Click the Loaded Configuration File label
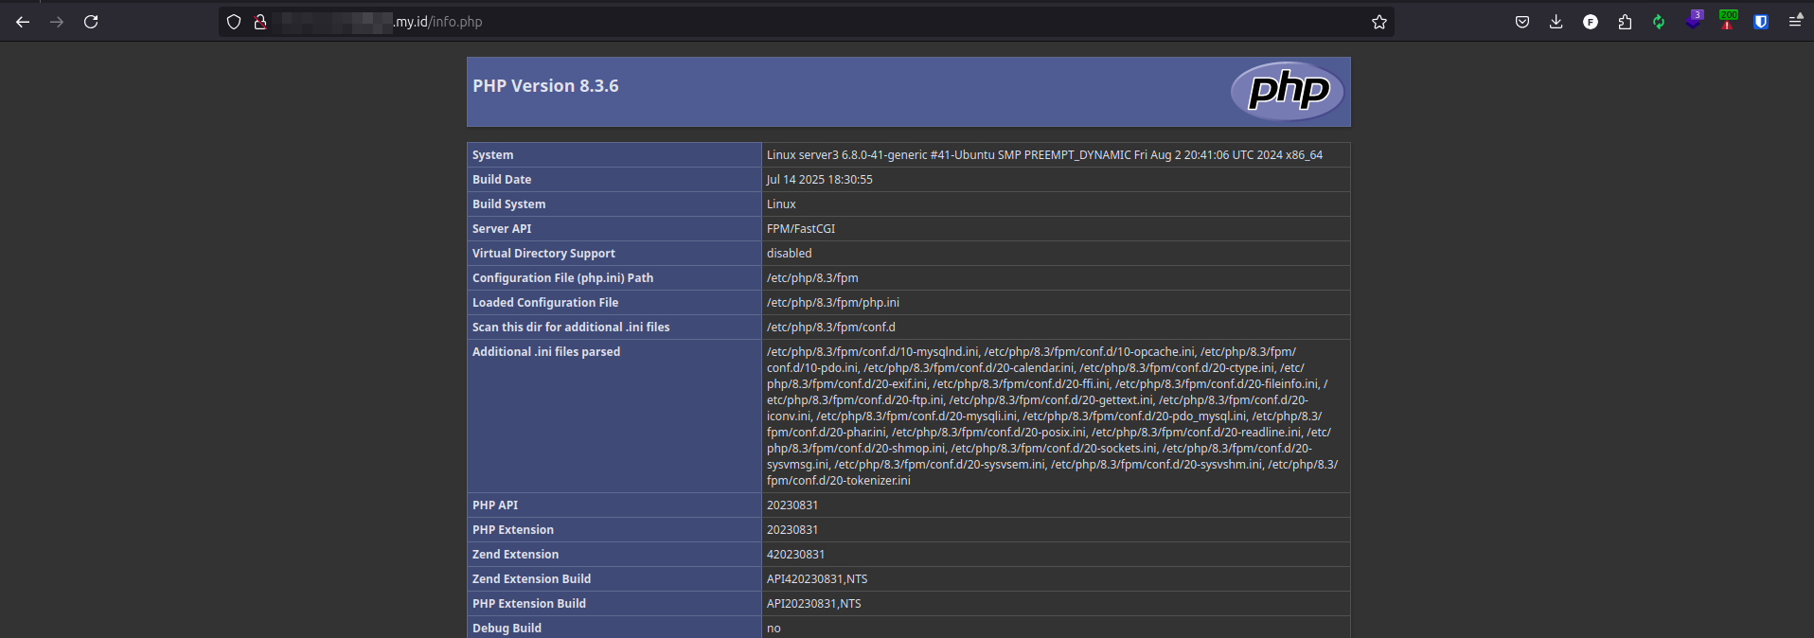 [x=545, y=303]
